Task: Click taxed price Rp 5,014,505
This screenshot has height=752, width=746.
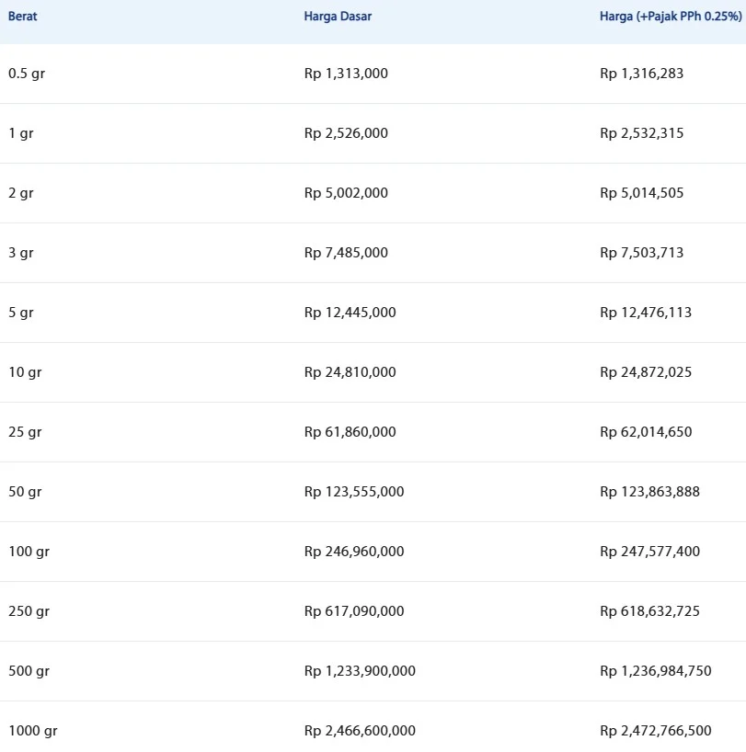Action: pos(641,193)
